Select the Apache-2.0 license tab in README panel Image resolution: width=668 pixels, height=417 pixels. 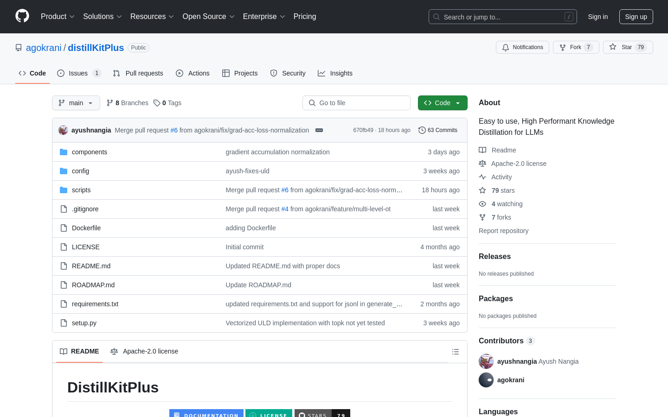(144, 351)
